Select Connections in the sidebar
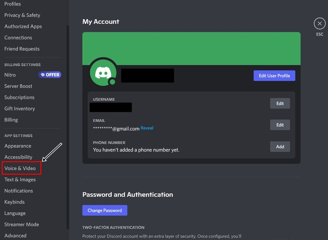 tap(18, 38)
